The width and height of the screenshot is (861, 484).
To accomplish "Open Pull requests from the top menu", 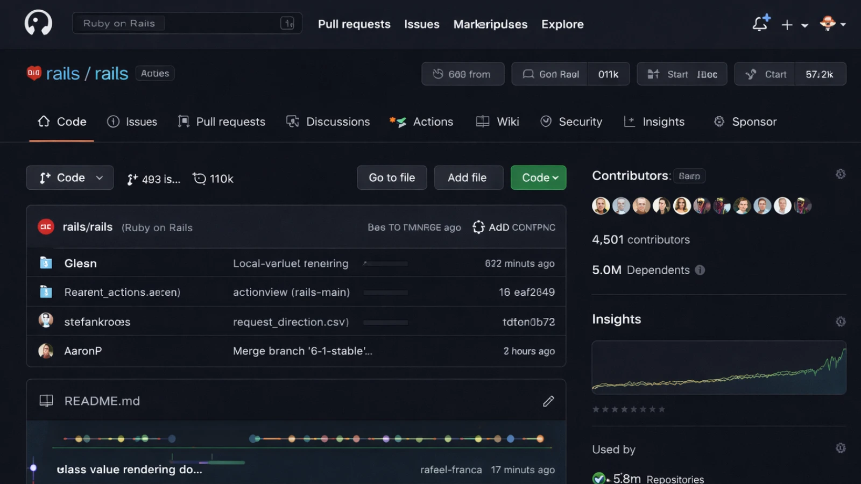I will [x=354, y=24].
